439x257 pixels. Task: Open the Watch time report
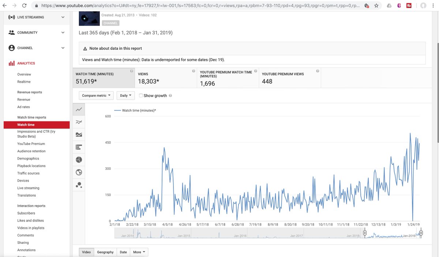37,125
